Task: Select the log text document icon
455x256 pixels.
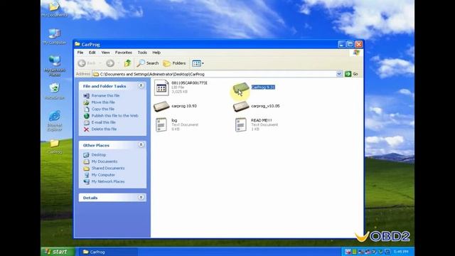Action: 161,124
